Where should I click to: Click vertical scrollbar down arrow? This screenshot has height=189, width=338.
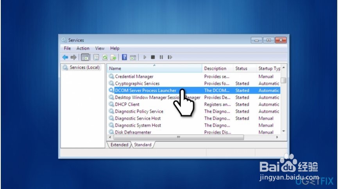[x=284, y=131]
